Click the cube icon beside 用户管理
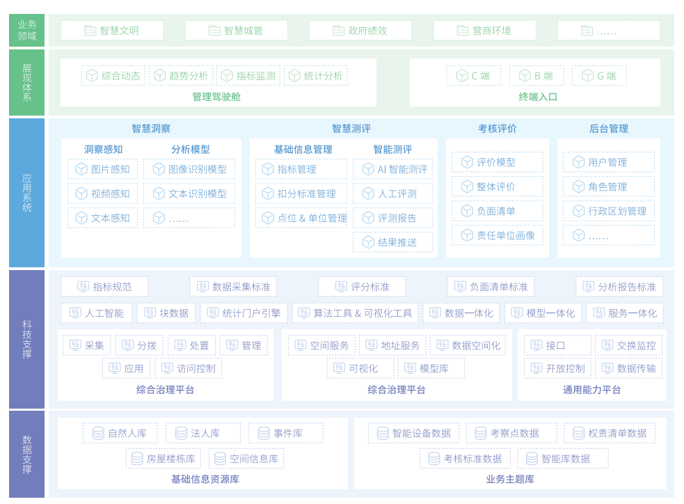The height and width of the screenshot is (504, 684). click(578, 162)
